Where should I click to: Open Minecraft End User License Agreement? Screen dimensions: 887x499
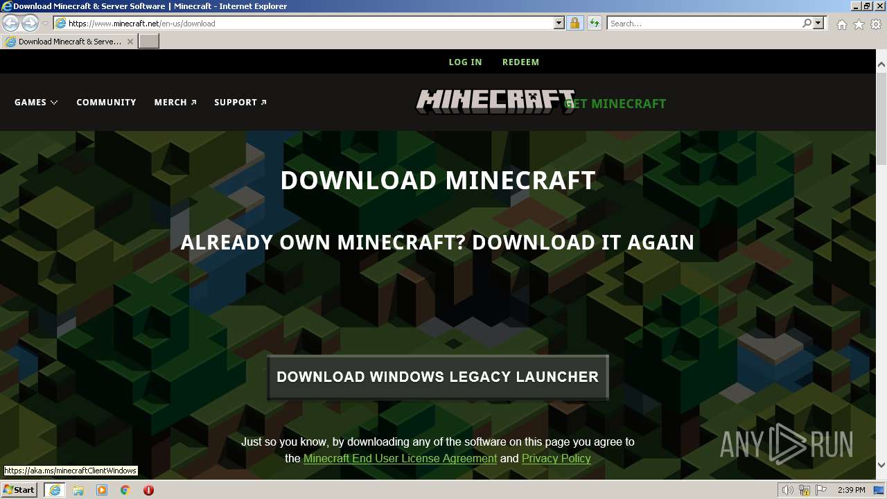400,458
